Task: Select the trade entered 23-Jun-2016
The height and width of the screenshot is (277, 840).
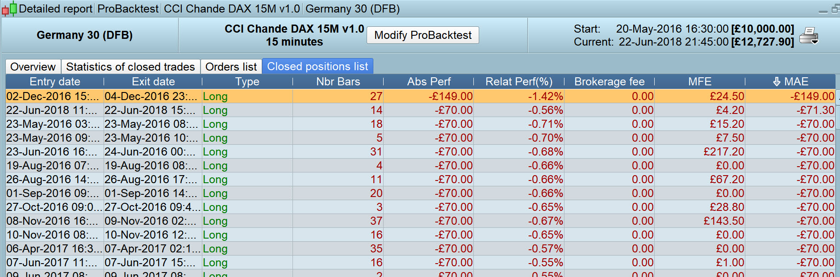Action: [52, 152]
